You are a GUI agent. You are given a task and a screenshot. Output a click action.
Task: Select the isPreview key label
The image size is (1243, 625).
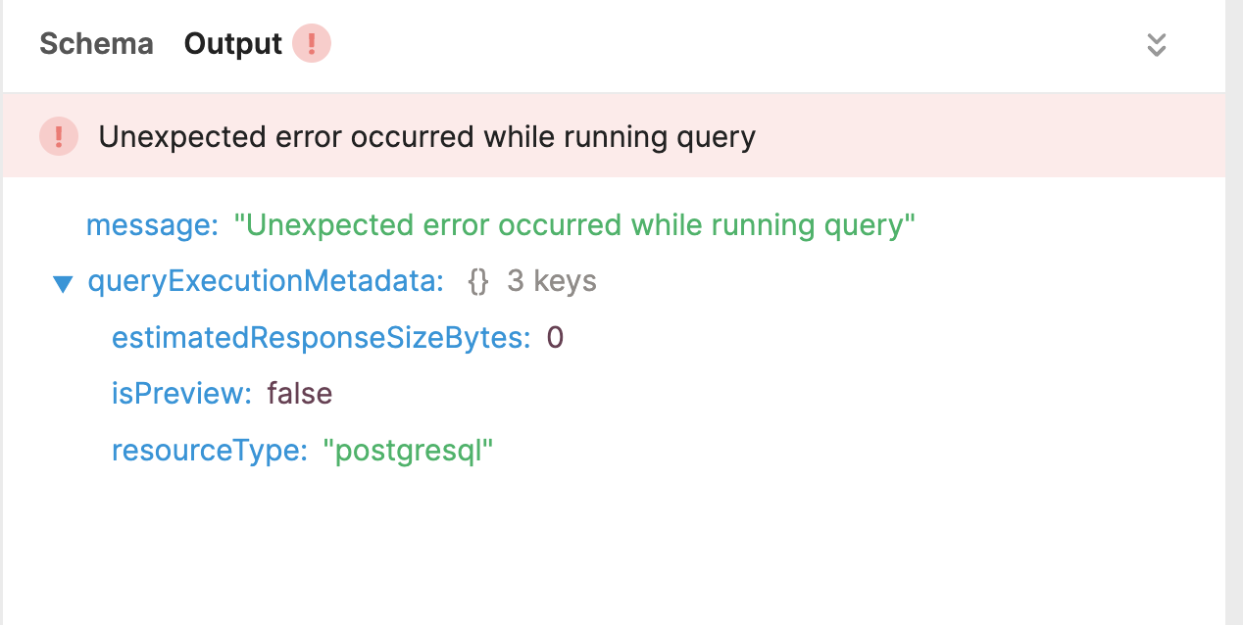(181, 394)
